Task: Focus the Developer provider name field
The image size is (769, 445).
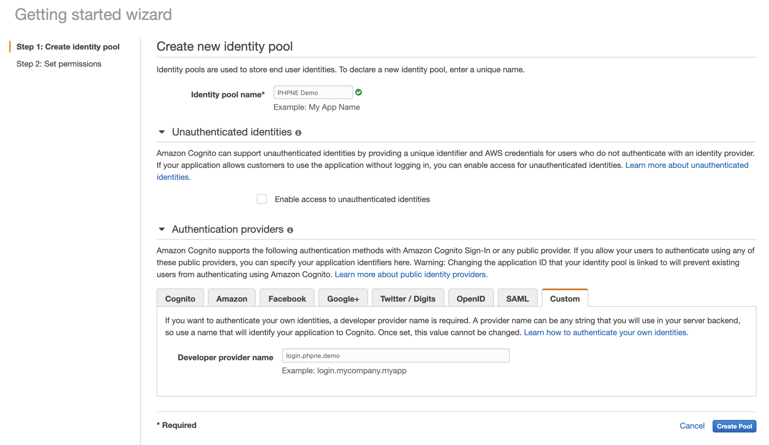Action: click(396, 356)
